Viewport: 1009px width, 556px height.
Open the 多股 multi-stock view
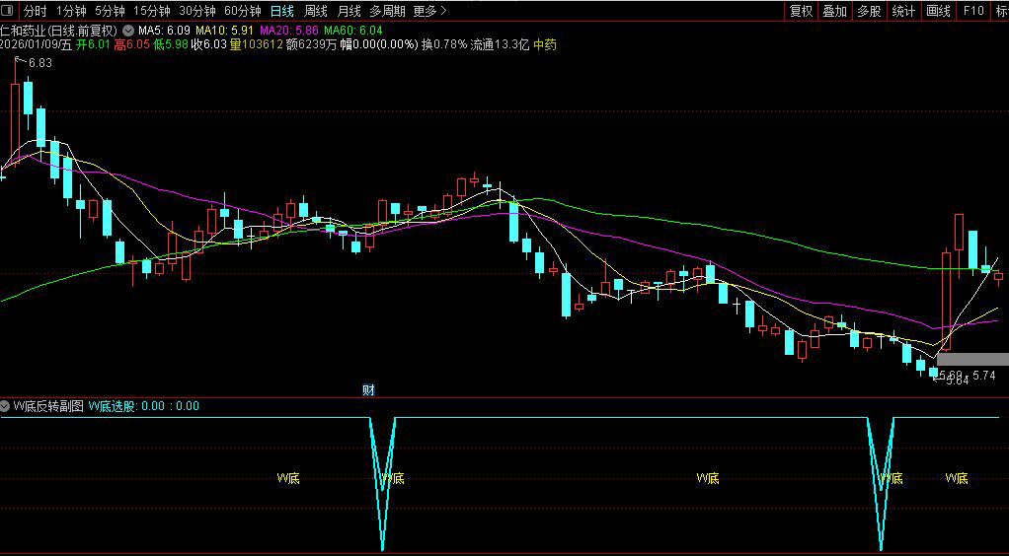(869, 11)
